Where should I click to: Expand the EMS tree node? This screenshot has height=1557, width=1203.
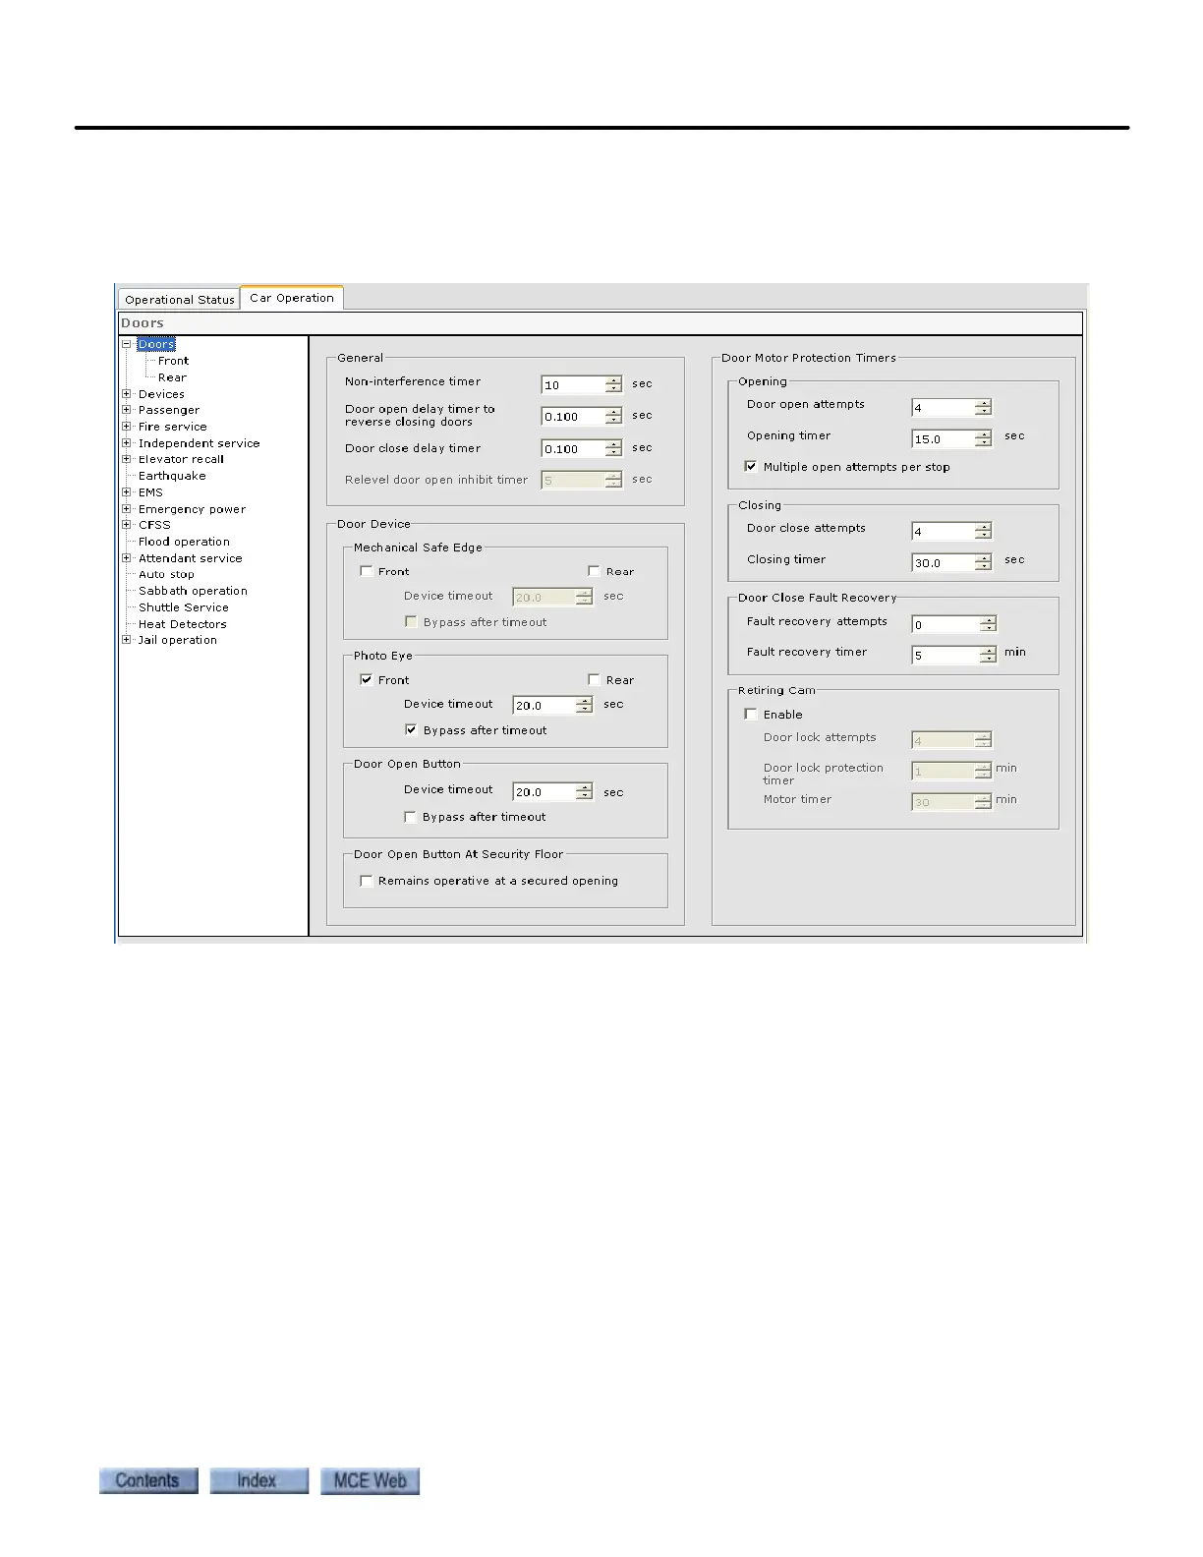pyautogui.click(x=127, y=492)
